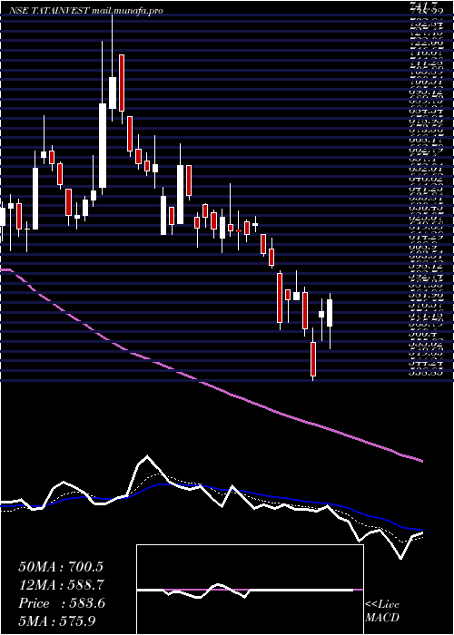Image resolution: width=454 pixels, height=635 pixels.
Task: Click the right end of the blue MACD signal line
Action: [421, 530]
